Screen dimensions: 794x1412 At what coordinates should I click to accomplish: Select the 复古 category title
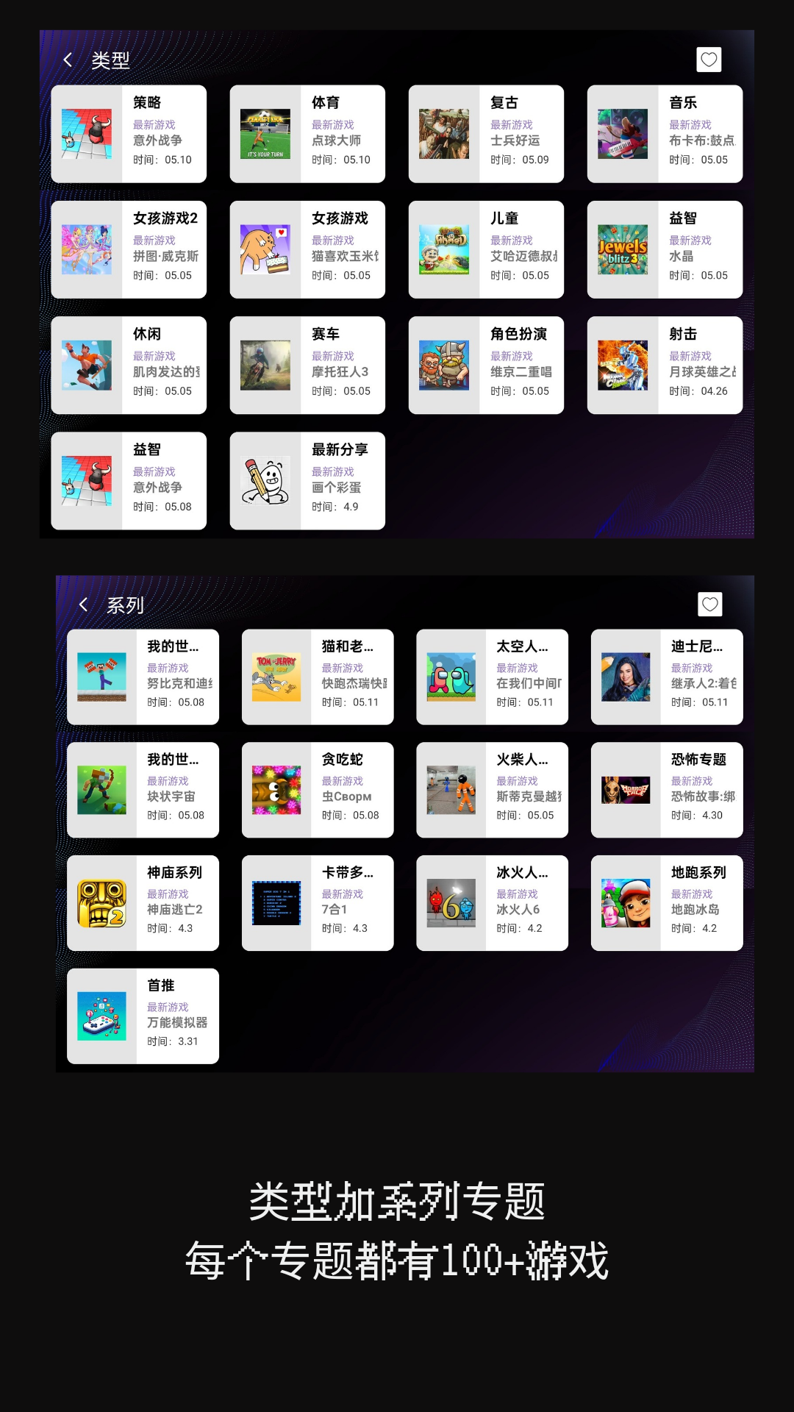coord(504,103)
